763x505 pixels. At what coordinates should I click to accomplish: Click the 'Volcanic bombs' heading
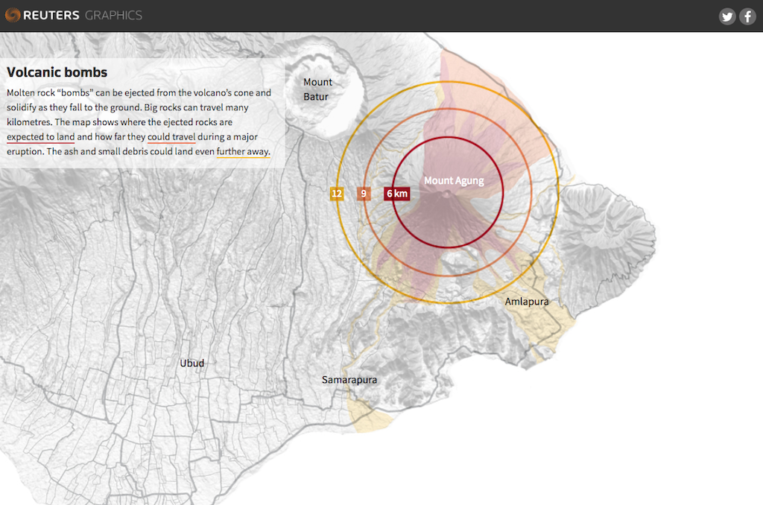pos(57,72)
